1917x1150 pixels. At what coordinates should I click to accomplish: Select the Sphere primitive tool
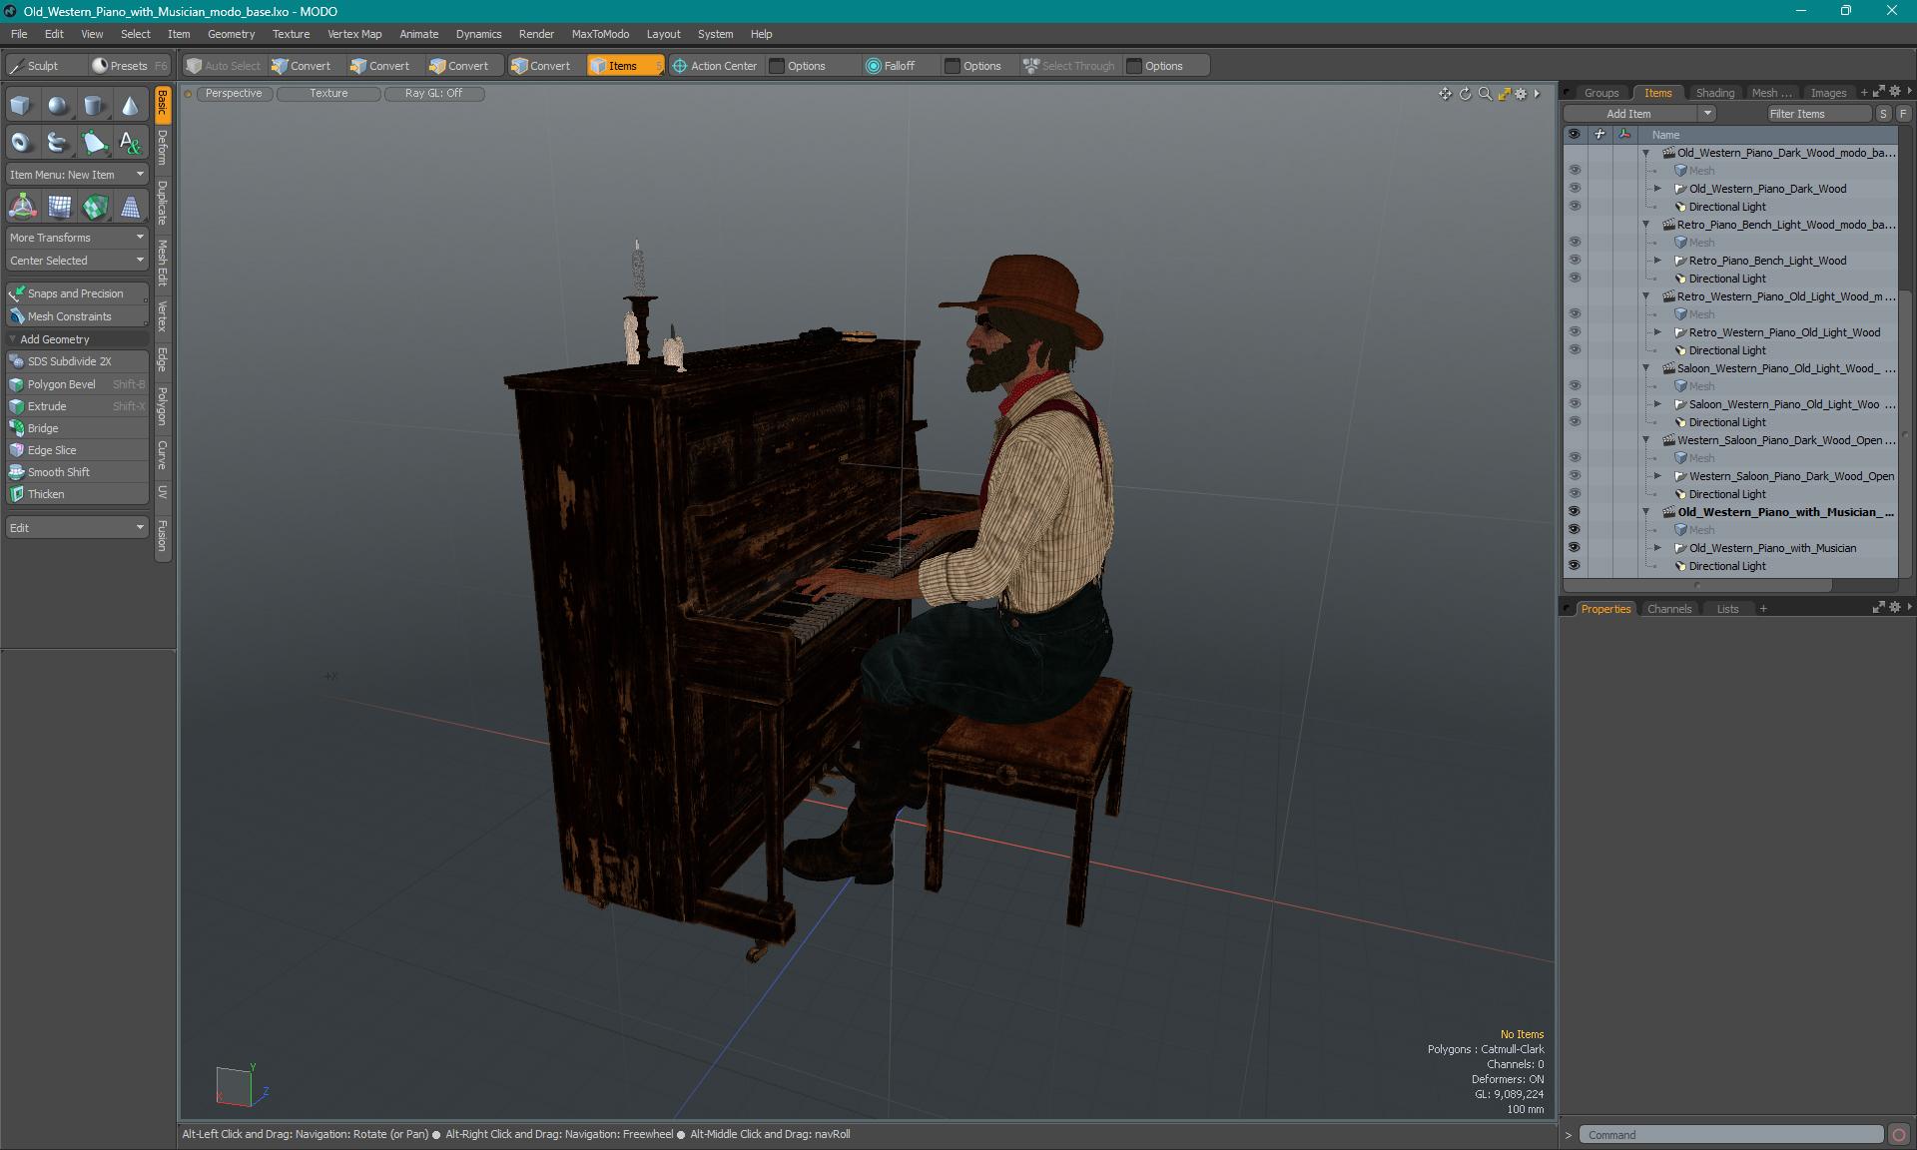(x=58, y=106)
